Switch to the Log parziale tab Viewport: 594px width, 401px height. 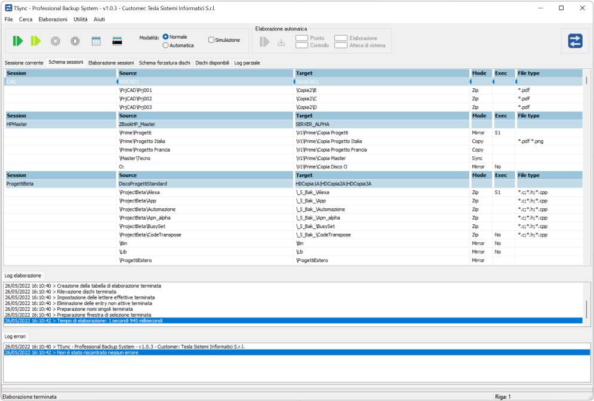pos(247,63)
